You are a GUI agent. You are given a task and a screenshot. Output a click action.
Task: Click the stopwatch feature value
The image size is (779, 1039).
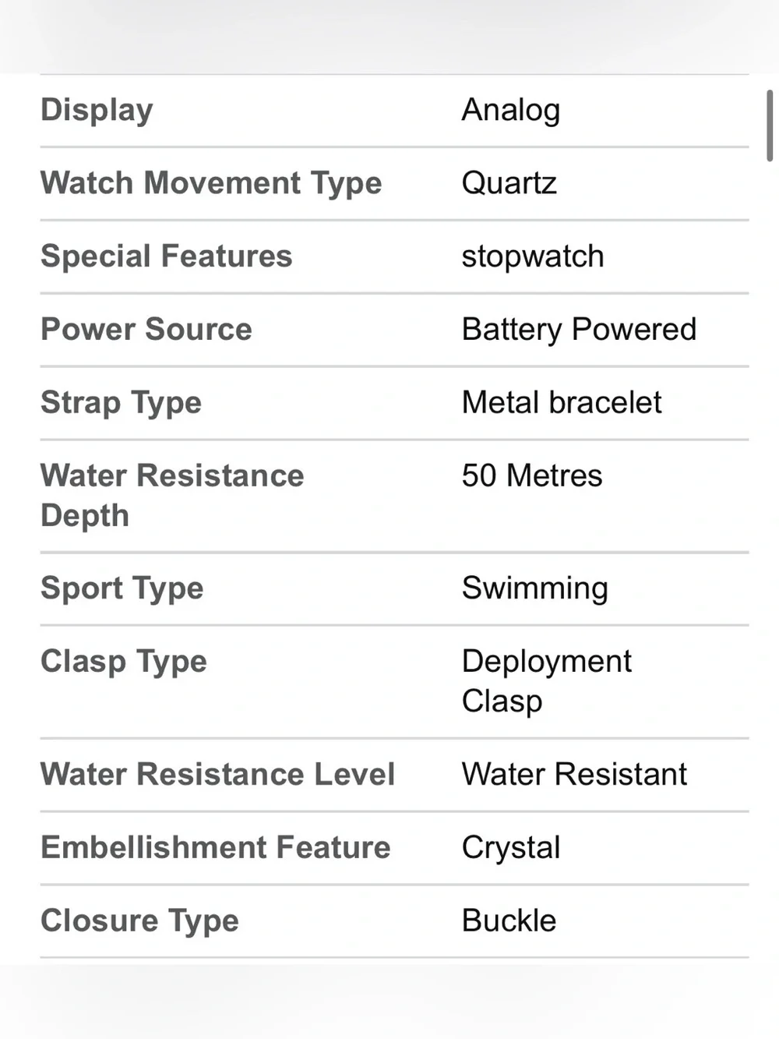[533, 256]
